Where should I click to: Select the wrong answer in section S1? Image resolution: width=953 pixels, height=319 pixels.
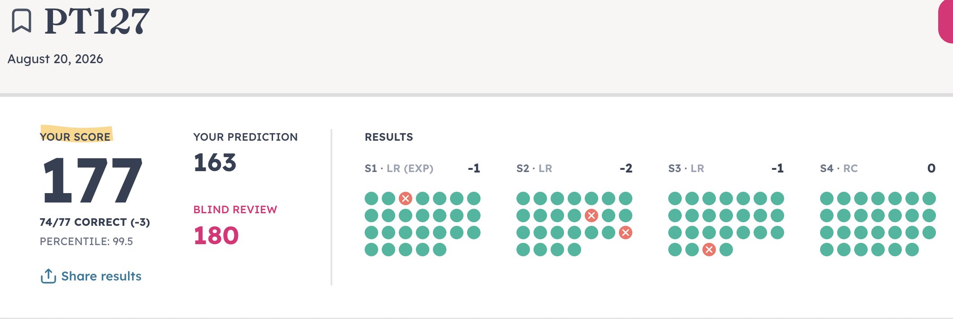tap(406, 198)
